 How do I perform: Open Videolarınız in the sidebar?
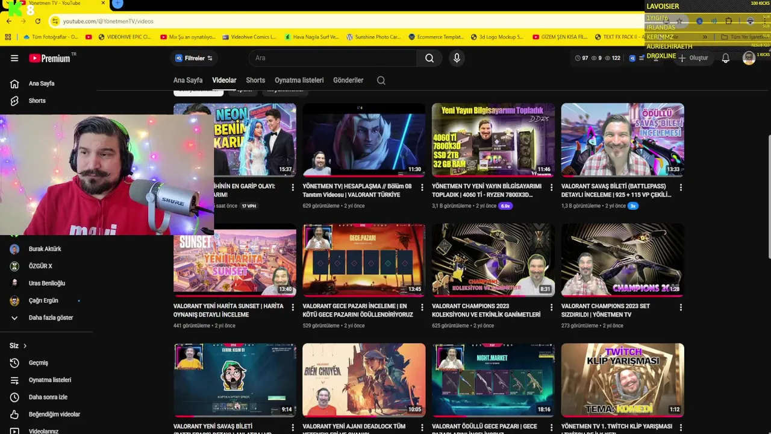click(43, 430)
